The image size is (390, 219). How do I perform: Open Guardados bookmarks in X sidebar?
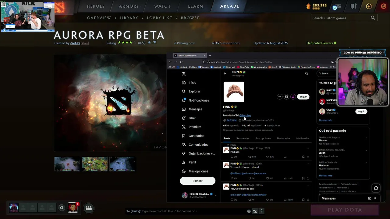[193, 136]
